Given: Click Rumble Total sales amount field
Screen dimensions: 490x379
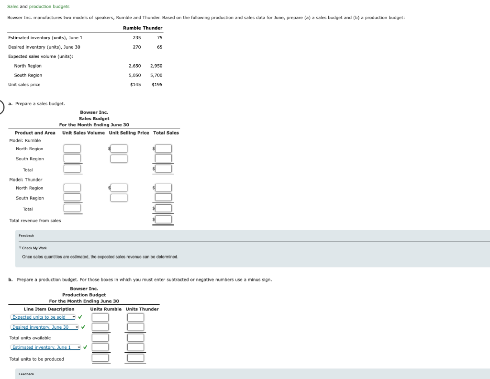Looking at the screenshot, I should (164, 169).
